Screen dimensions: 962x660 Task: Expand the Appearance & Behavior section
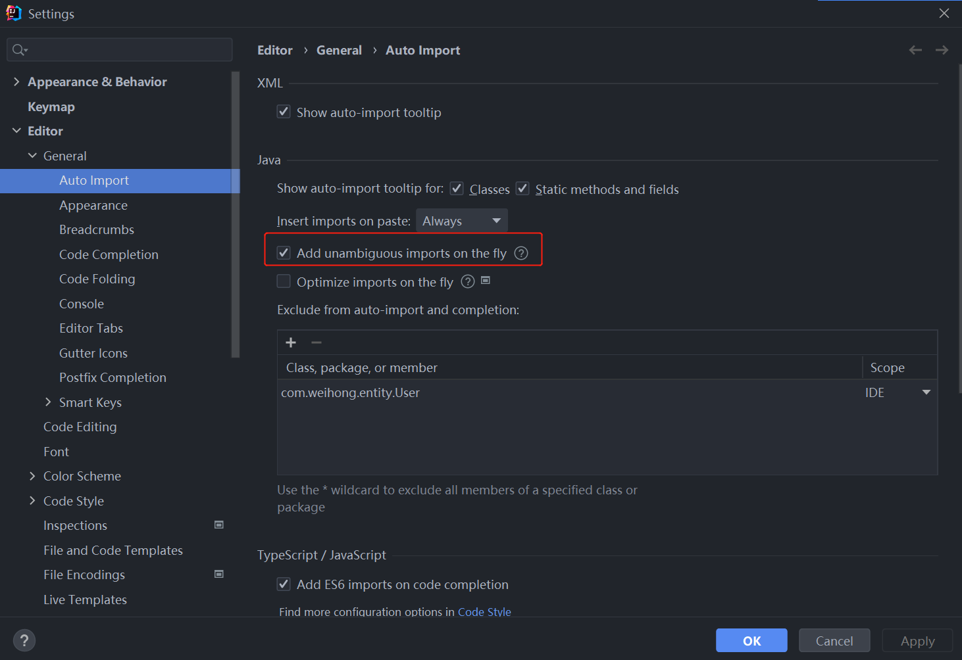16,82
